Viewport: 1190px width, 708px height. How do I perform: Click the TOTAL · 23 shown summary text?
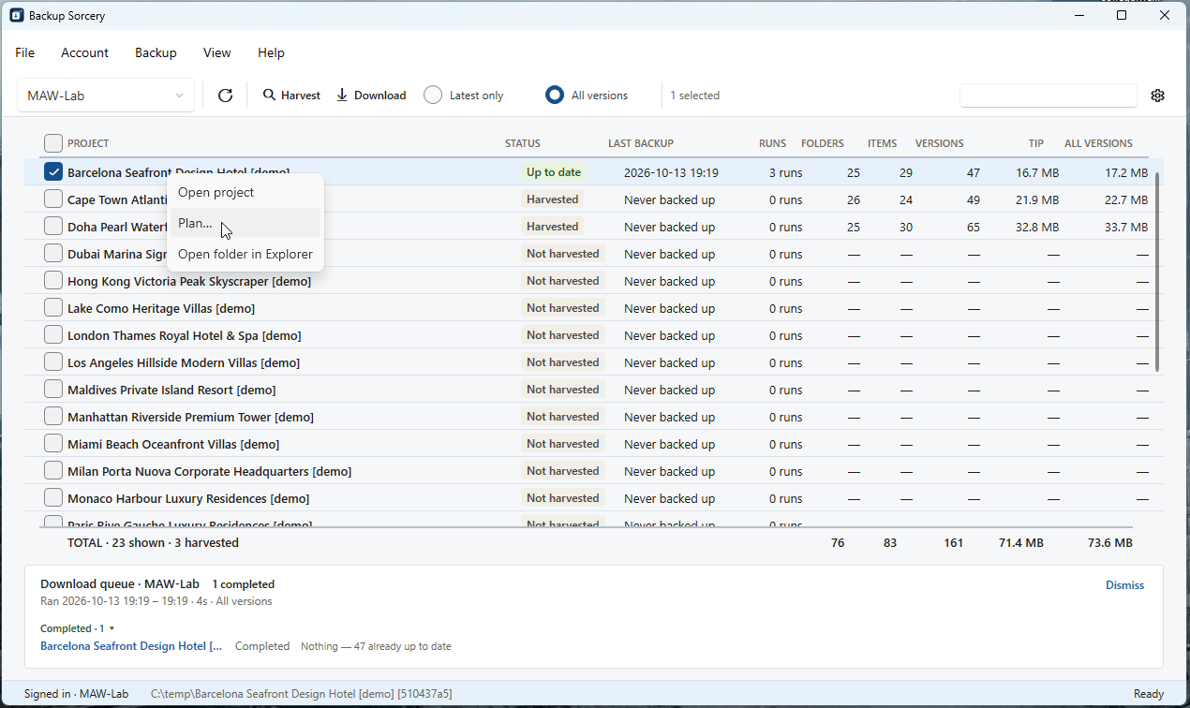tap(153, 543)
